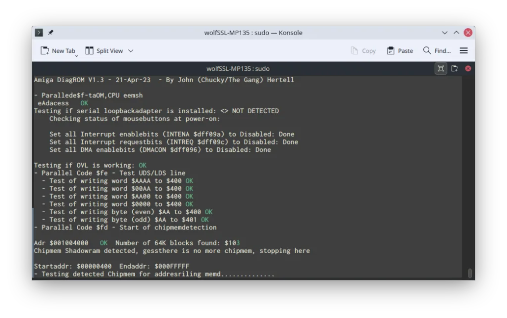Click the terminal scrollbar handle

[x=470, y=273]
